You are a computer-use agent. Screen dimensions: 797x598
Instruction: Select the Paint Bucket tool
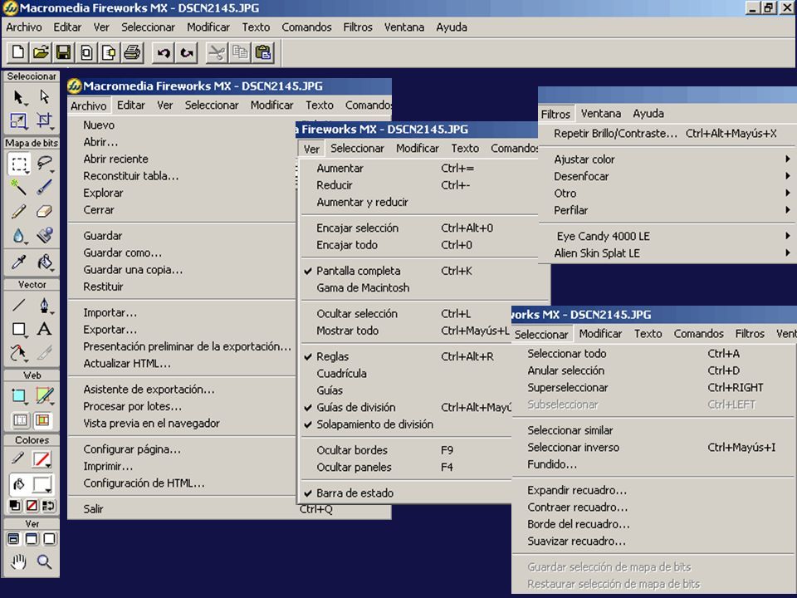pos(44,262)
